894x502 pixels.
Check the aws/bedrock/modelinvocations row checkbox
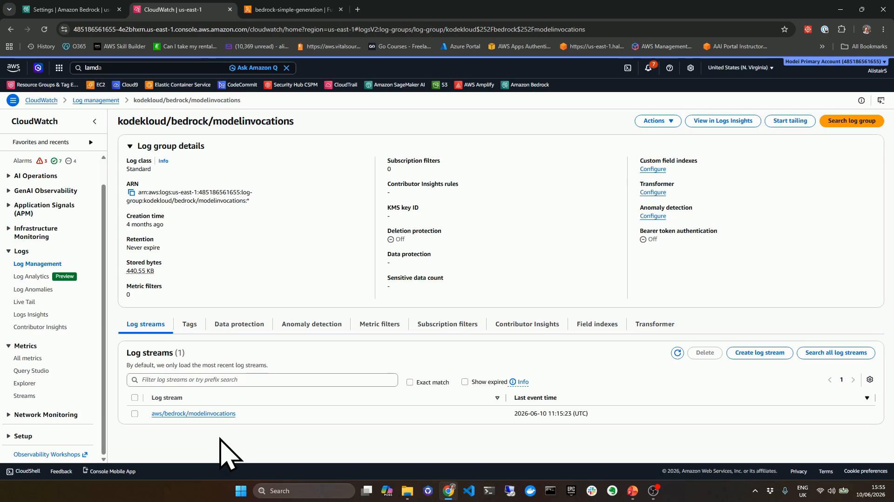[x=135, y=414]
